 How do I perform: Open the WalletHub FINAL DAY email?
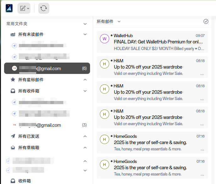152,42
